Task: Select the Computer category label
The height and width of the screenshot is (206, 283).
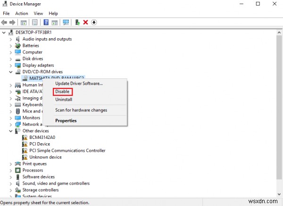Action: click(32, 52)
